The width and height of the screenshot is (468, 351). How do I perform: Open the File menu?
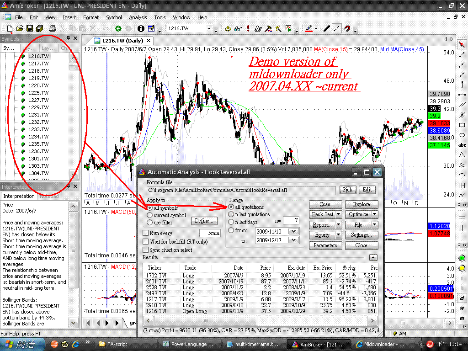pyautogui.click(x=19, y=17)
